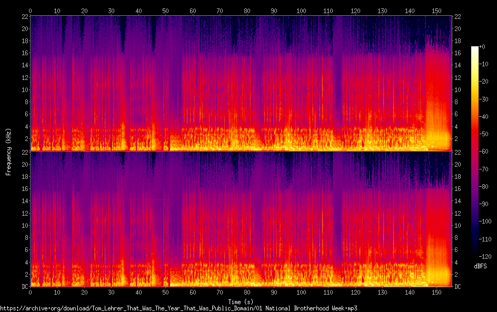Click the 120 second tick on the bottom time axis
Screen dimensions: 497x312
point(355,292)
